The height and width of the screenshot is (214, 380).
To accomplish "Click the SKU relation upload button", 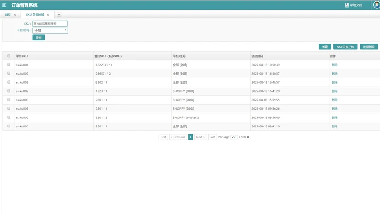I will (345, 47).
